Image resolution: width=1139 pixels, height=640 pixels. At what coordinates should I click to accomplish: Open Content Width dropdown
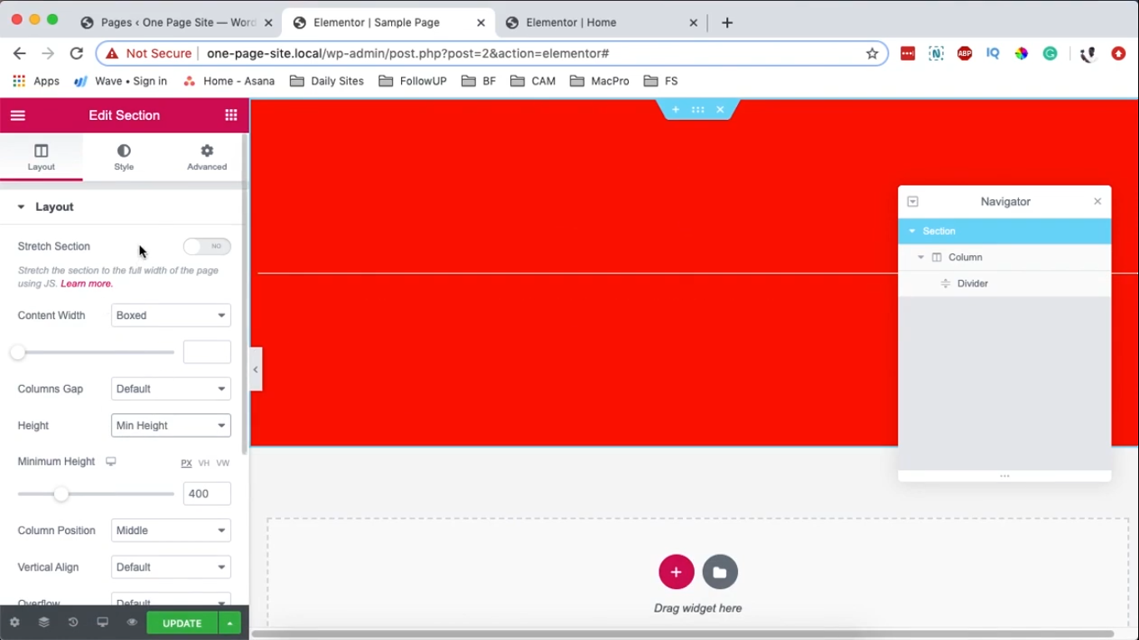tap(171, 316)
